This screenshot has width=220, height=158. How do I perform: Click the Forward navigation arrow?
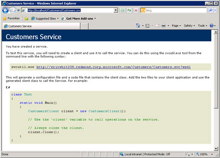(13, 10)
